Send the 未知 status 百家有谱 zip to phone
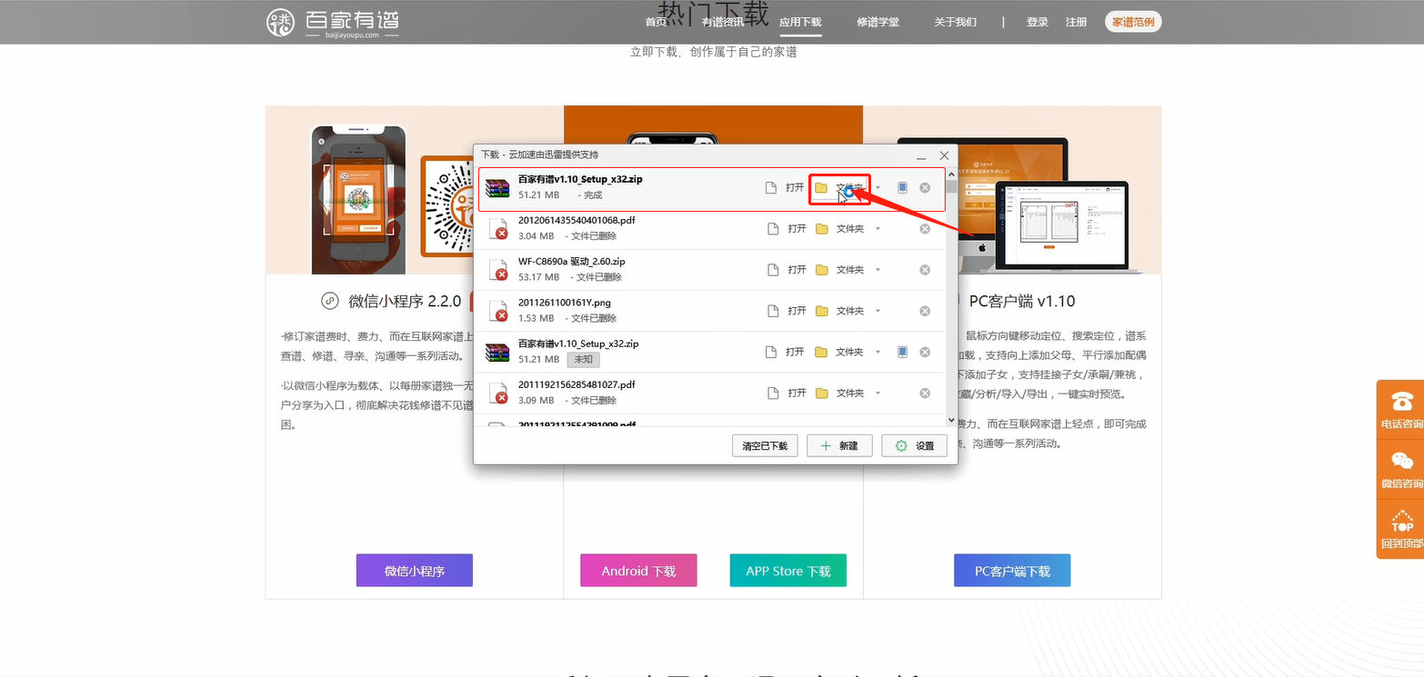Viewport: 1424px width, 677px height. (902, 352)
